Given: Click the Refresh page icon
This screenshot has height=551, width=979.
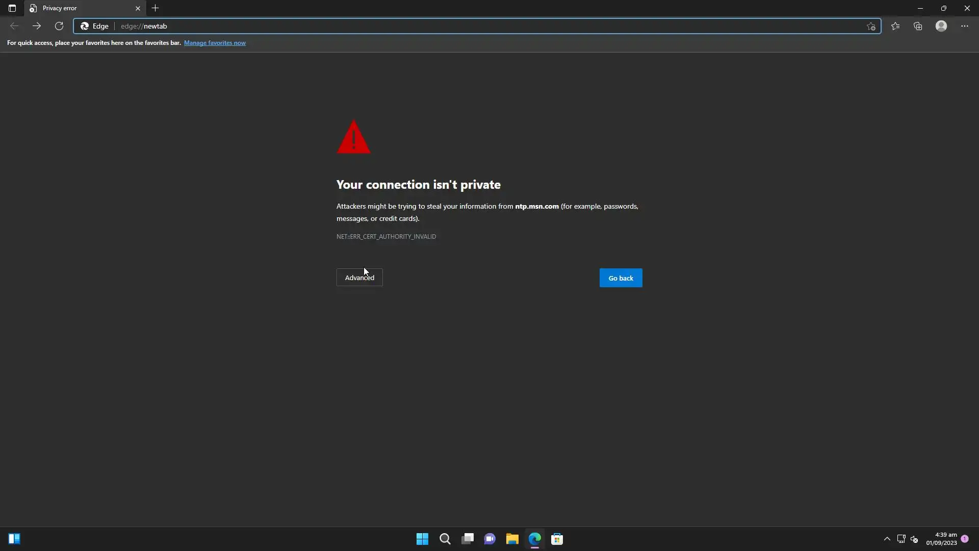Looking at the screenshot, I should coord(59,26).
